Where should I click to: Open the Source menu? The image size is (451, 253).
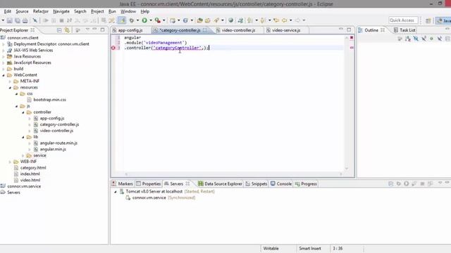click(x=22, y=11)
